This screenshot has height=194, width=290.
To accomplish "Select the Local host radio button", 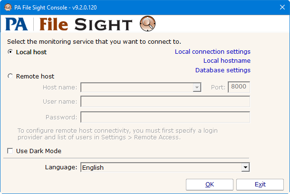I will 10,52.
